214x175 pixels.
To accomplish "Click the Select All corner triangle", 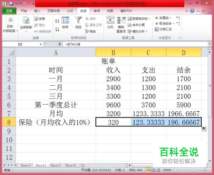I will click(x=9, y=53).
